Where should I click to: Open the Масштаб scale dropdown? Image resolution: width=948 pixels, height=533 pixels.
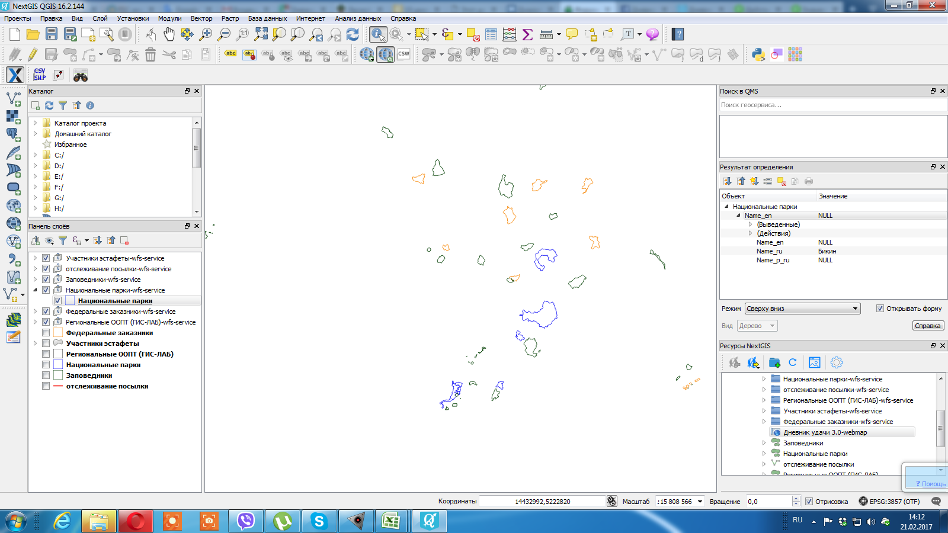point(700,502)
